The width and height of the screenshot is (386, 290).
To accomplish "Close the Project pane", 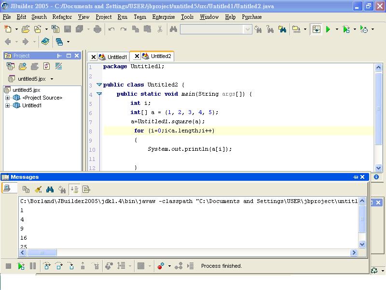I will pyautogui.click(x=77, y=56).
